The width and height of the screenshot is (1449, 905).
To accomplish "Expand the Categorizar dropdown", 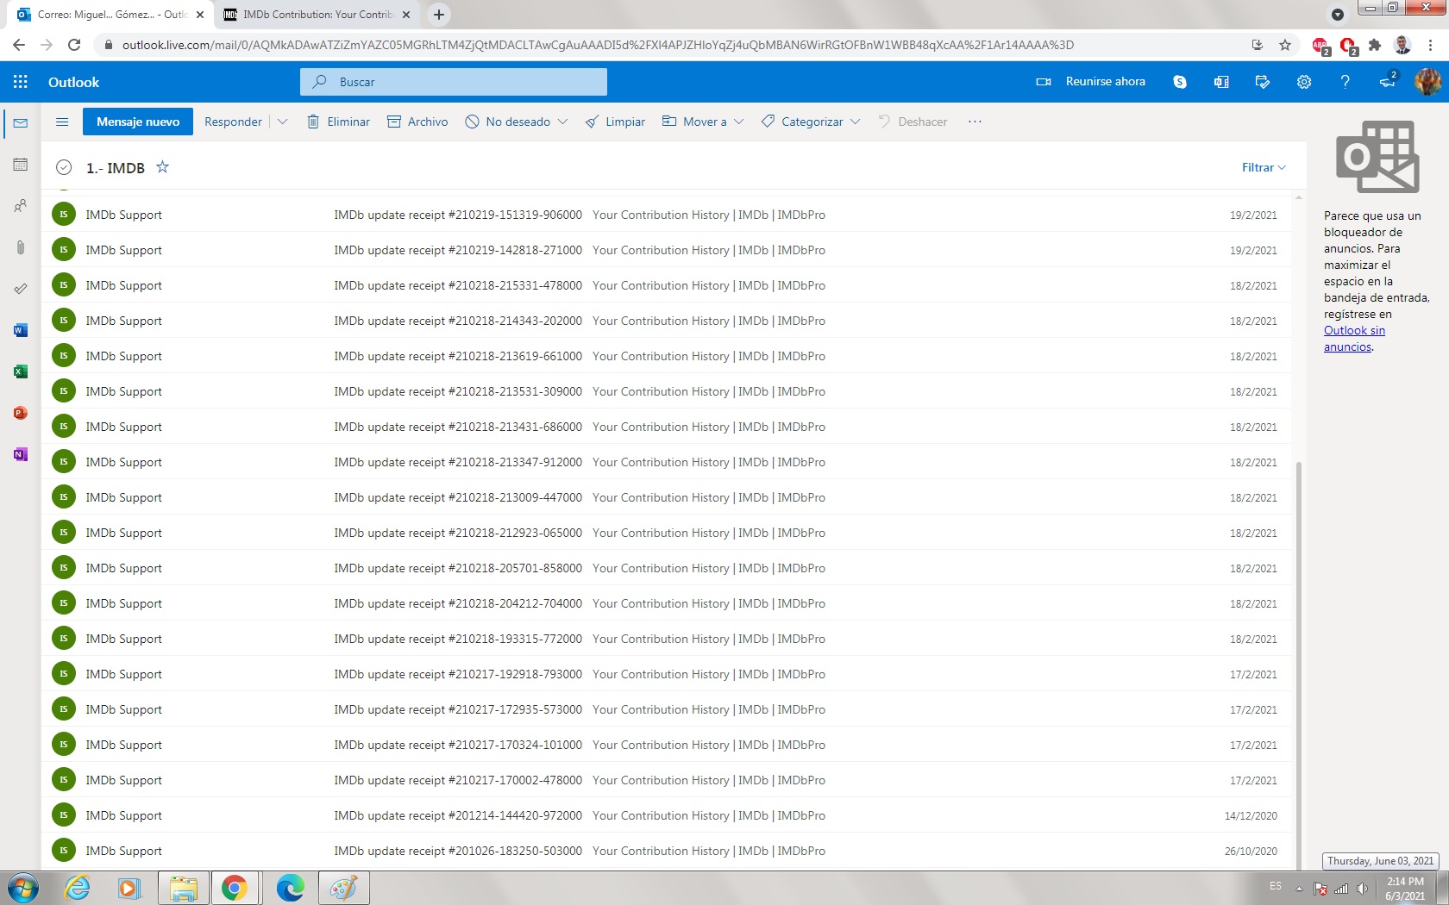I will coord(811,122).
